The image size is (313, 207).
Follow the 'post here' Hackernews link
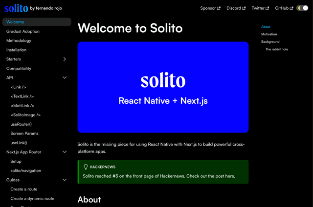click(225, 176)
